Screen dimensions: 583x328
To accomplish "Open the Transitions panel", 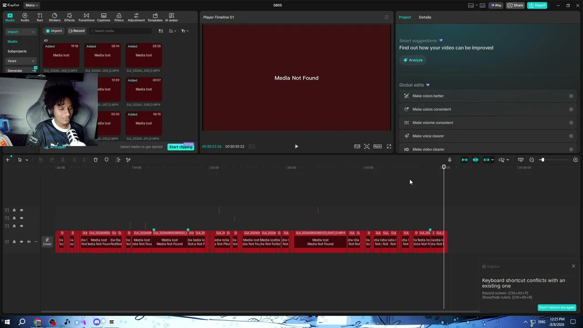I will [86, 17].
